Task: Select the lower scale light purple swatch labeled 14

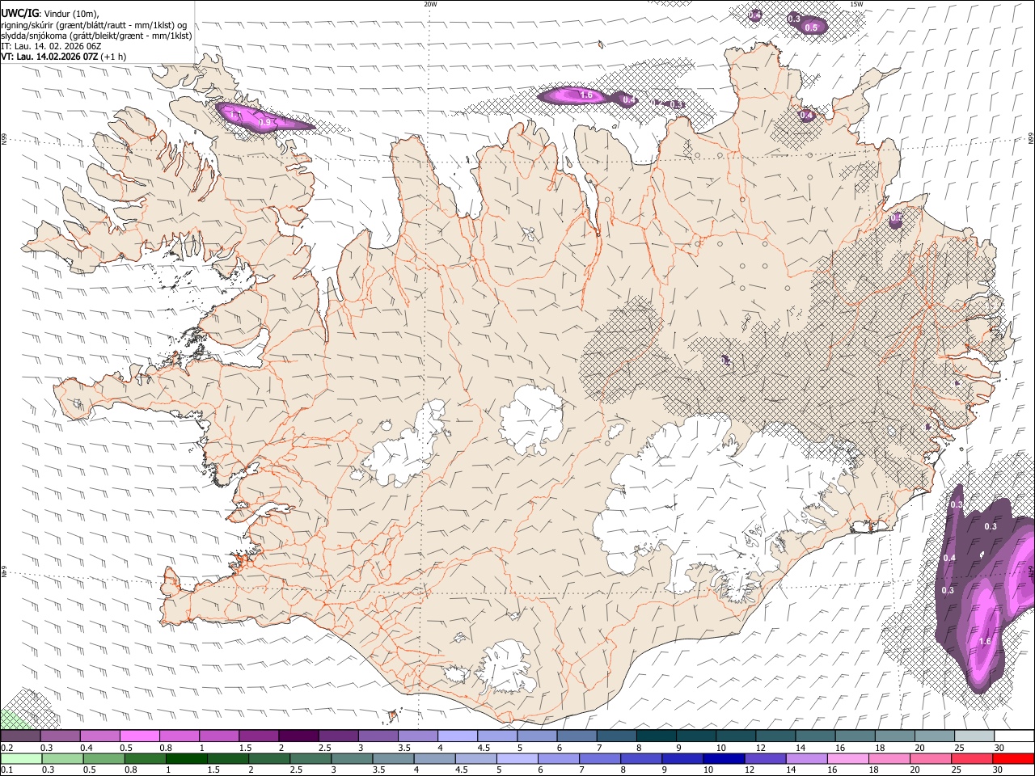Action: [x=807, y=758]
